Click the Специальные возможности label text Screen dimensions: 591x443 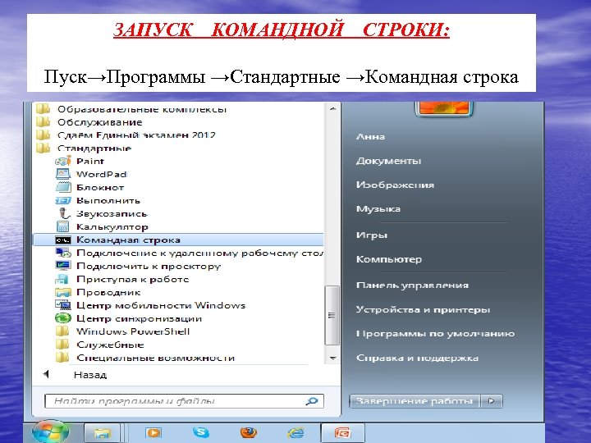click(x=156, y=358)
